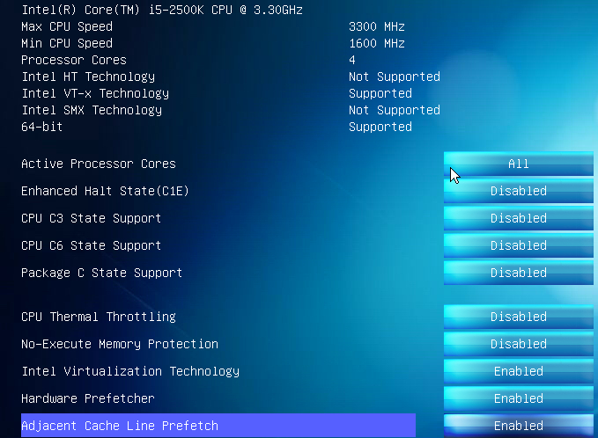598x438 pixels.
Task: Select the Active Processor Cores label
Action: click(x=99, y=164)
